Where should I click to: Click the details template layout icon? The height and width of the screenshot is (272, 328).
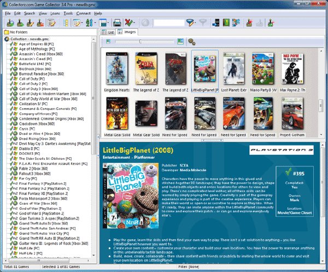(x=103, y=22)
